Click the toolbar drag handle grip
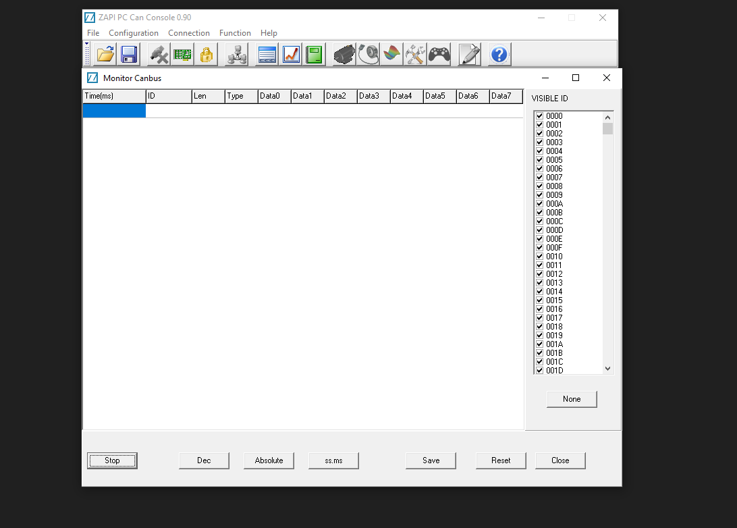Viewport: 737px width, 528px height. tap(87, 54)
